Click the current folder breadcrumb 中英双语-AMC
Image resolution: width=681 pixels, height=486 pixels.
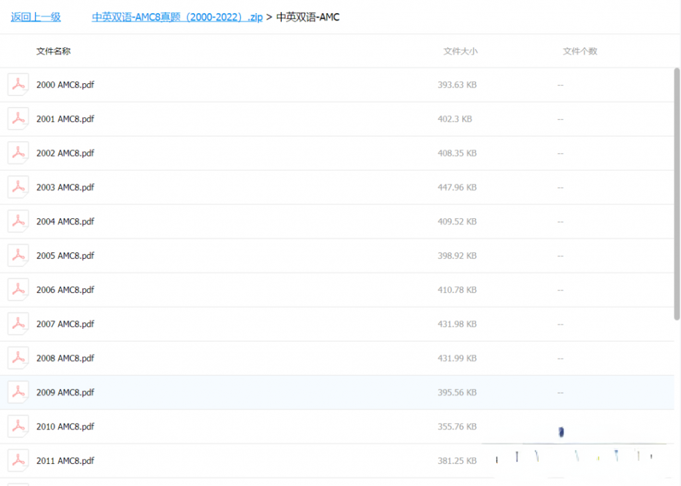click(308, 17)
